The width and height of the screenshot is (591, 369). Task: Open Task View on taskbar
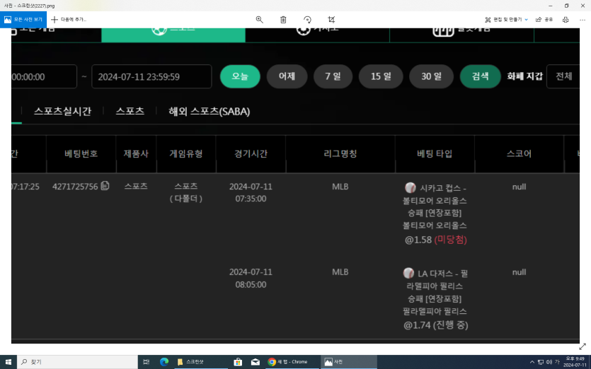coord(147,362)
